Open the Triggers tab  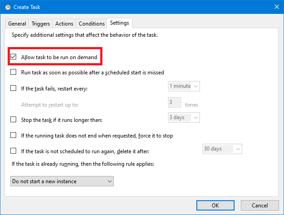point(40,24)
